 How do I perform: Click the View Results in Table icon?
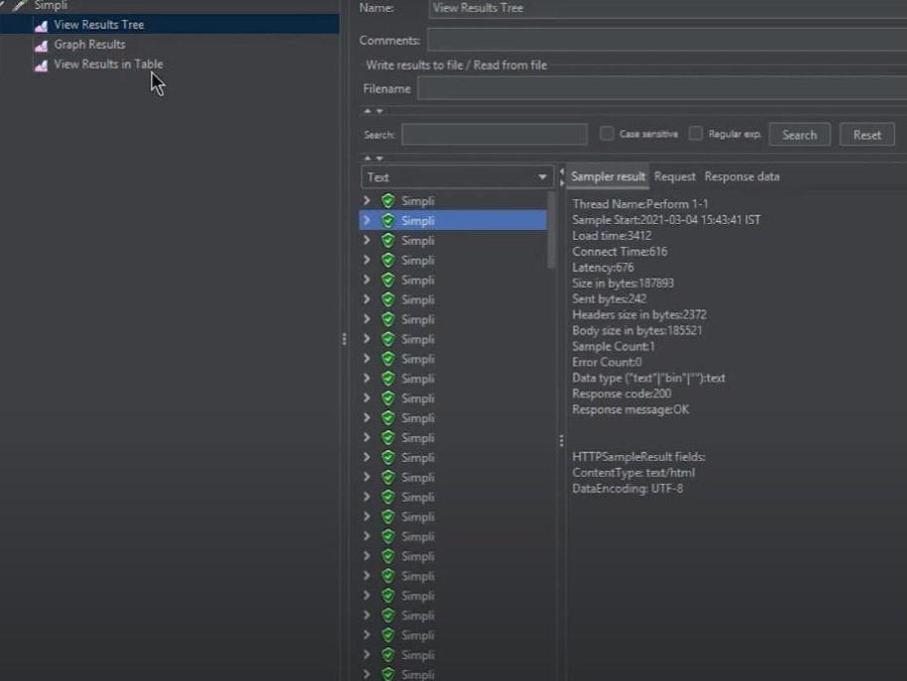tap(41, 65)
